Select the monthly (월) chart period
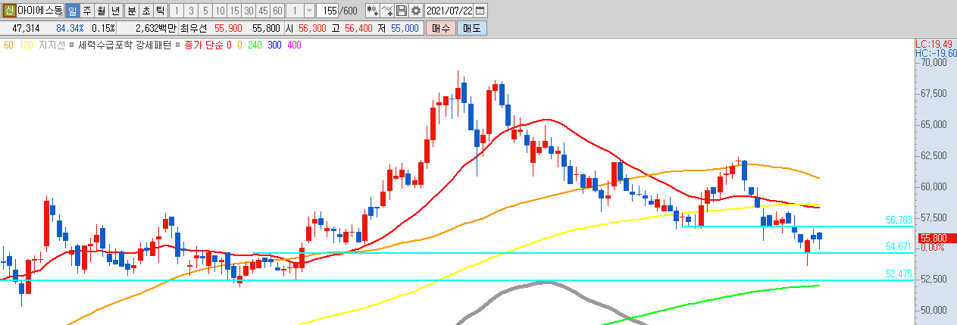Image resolution: width=957 pixels, height=325 pixels. 101,11
